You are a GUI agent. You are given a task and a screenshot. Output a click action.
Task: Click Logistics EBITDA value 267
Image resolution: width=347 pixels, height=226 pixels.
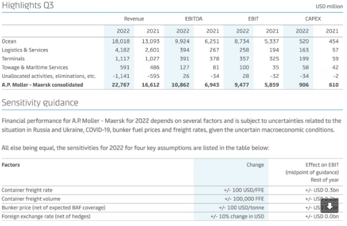click(214, 50)
